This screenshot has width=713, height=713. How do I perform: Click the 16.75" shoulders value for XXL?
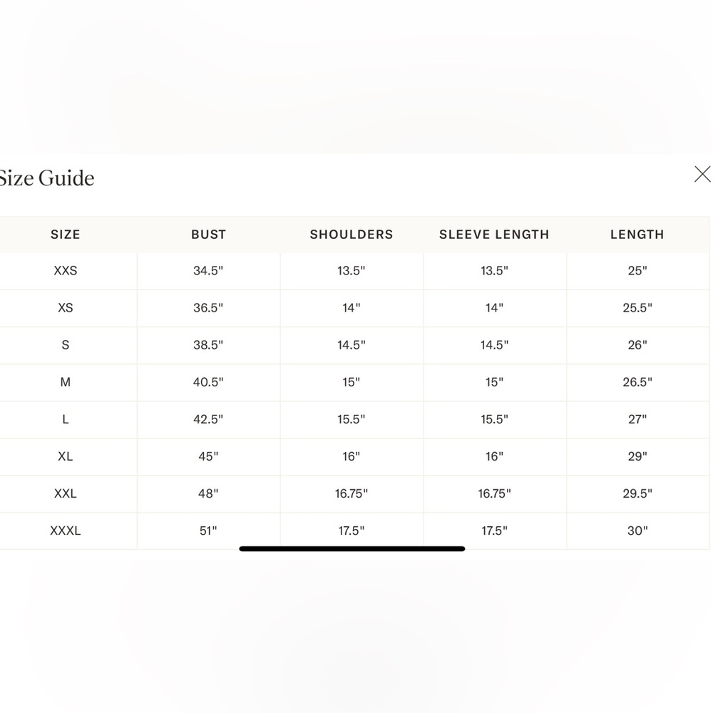point(352,494)
